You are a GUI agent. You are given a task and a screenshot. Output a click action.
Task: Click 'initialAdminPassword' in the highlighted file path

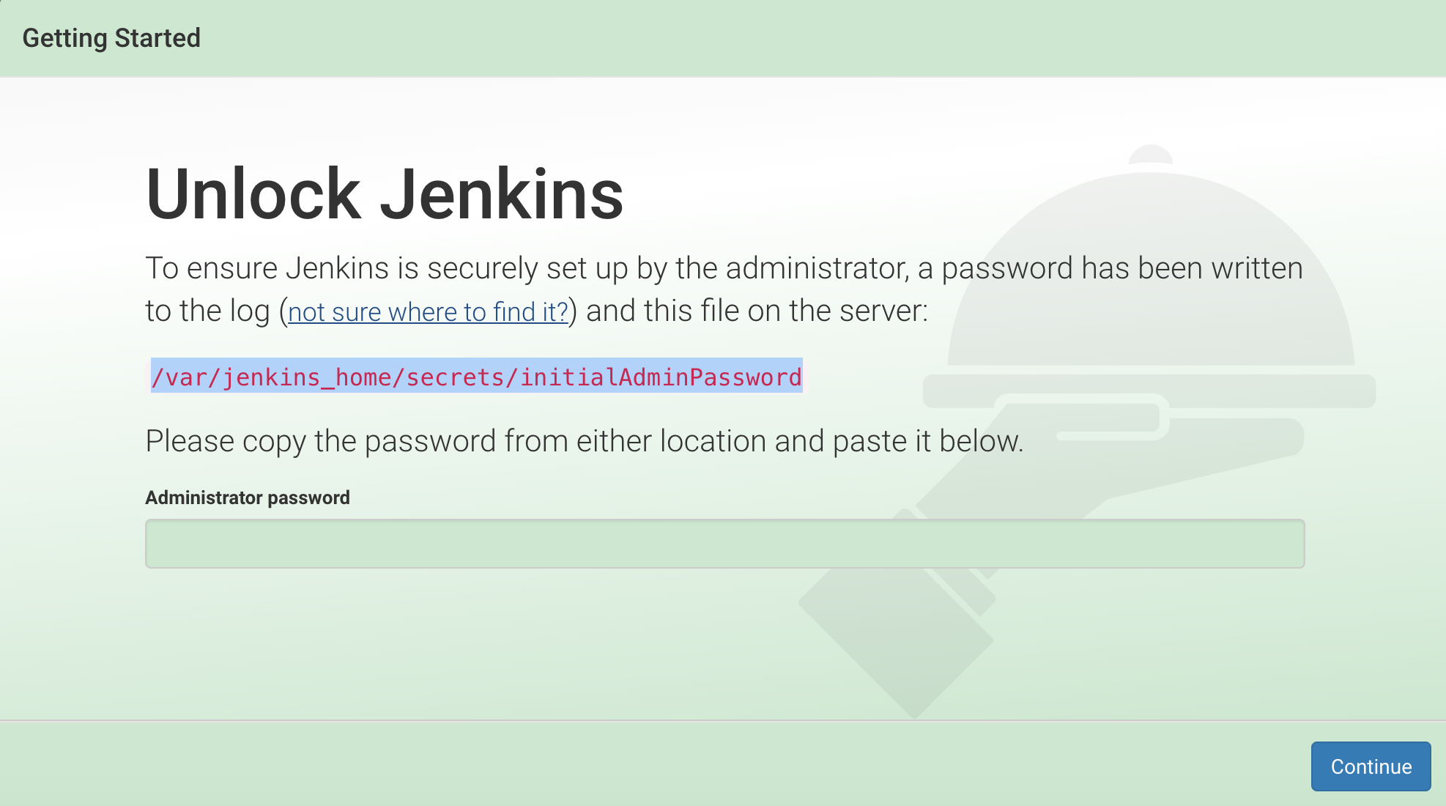pos(661,377)
